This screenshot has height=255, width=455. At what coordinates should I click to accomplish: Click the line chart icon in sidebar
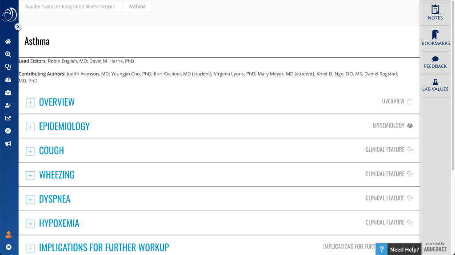pyautogui.click(x=8, y=118)
